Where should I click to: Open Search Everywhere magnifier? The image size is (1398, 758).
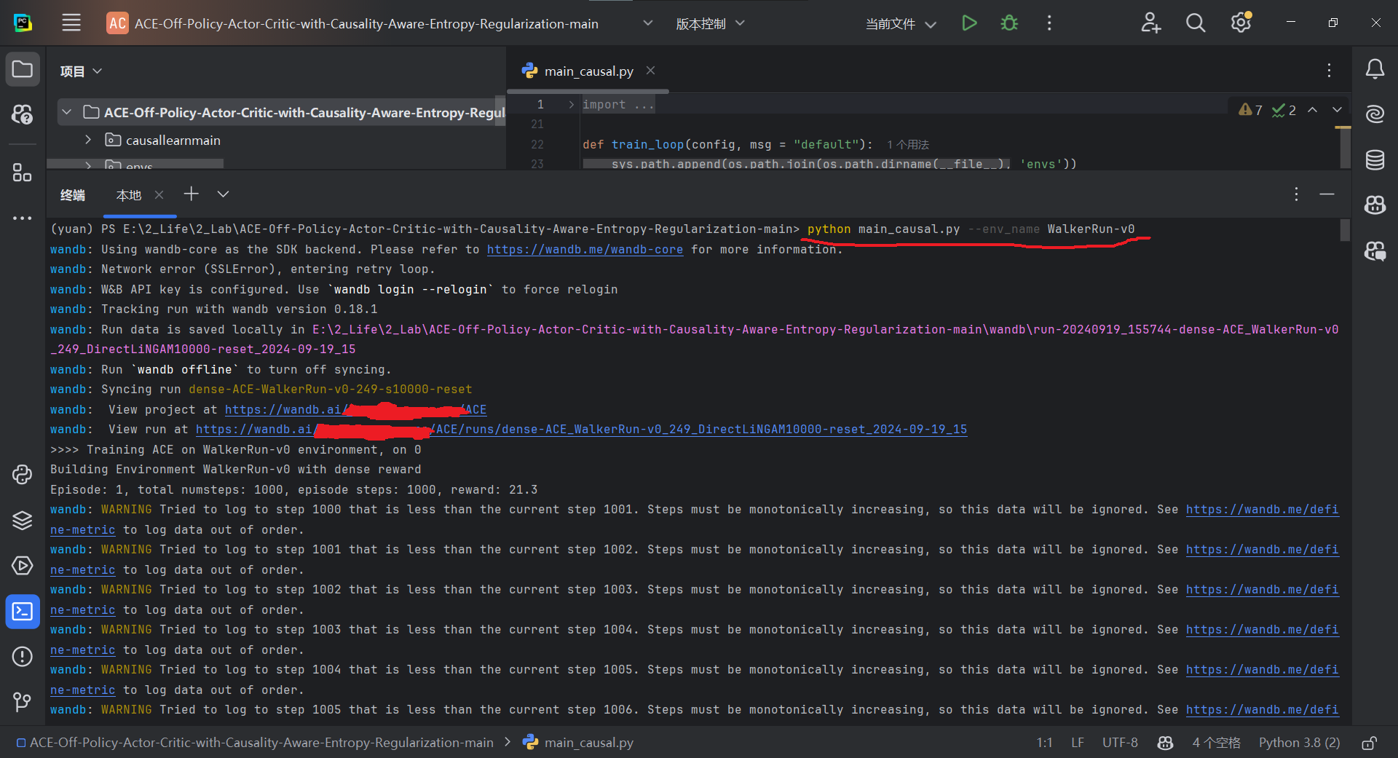1196,23
